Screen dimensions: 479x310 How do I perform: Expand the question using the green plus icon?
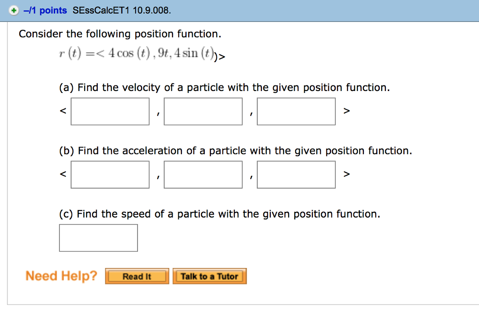point(14,10)
